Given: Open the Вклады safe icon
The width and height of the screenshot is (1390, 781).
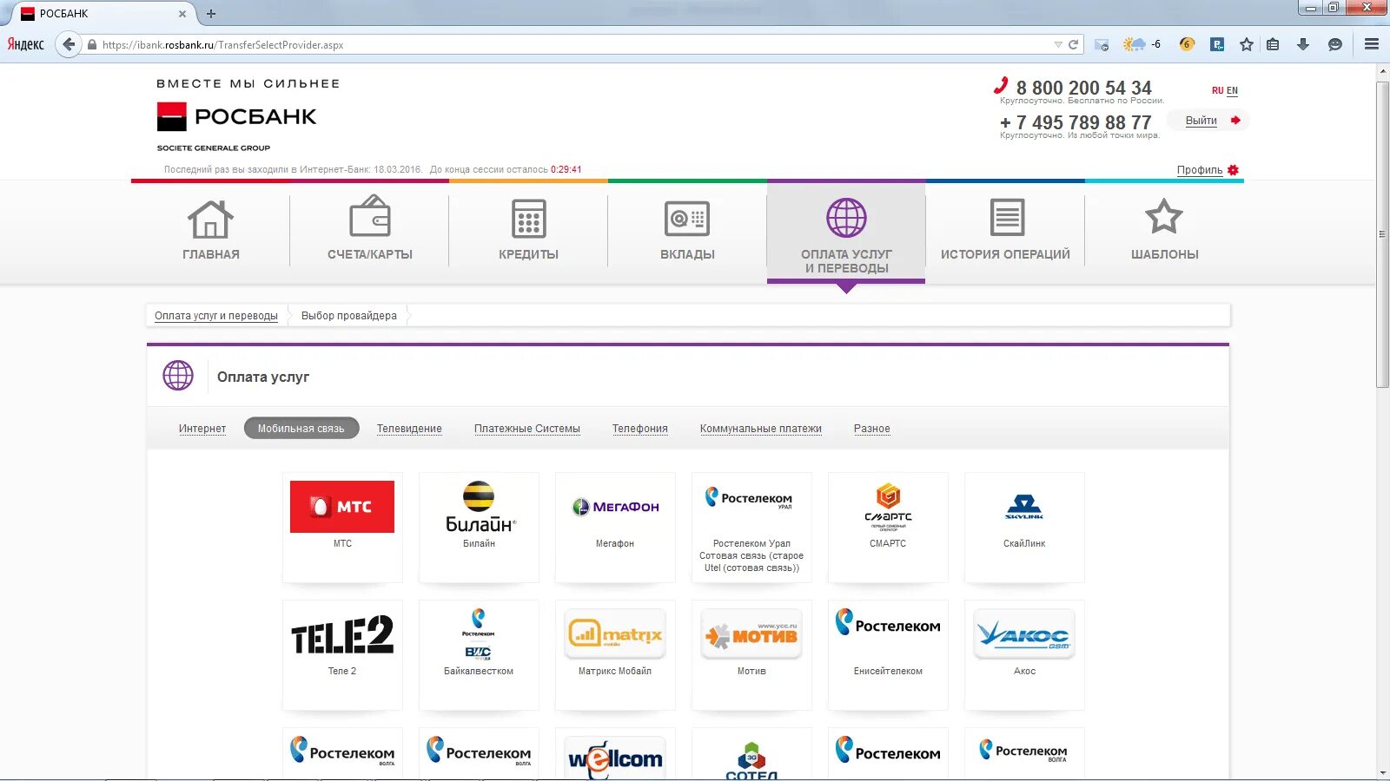Looking at the screenshot, I should tap(687, 219).
